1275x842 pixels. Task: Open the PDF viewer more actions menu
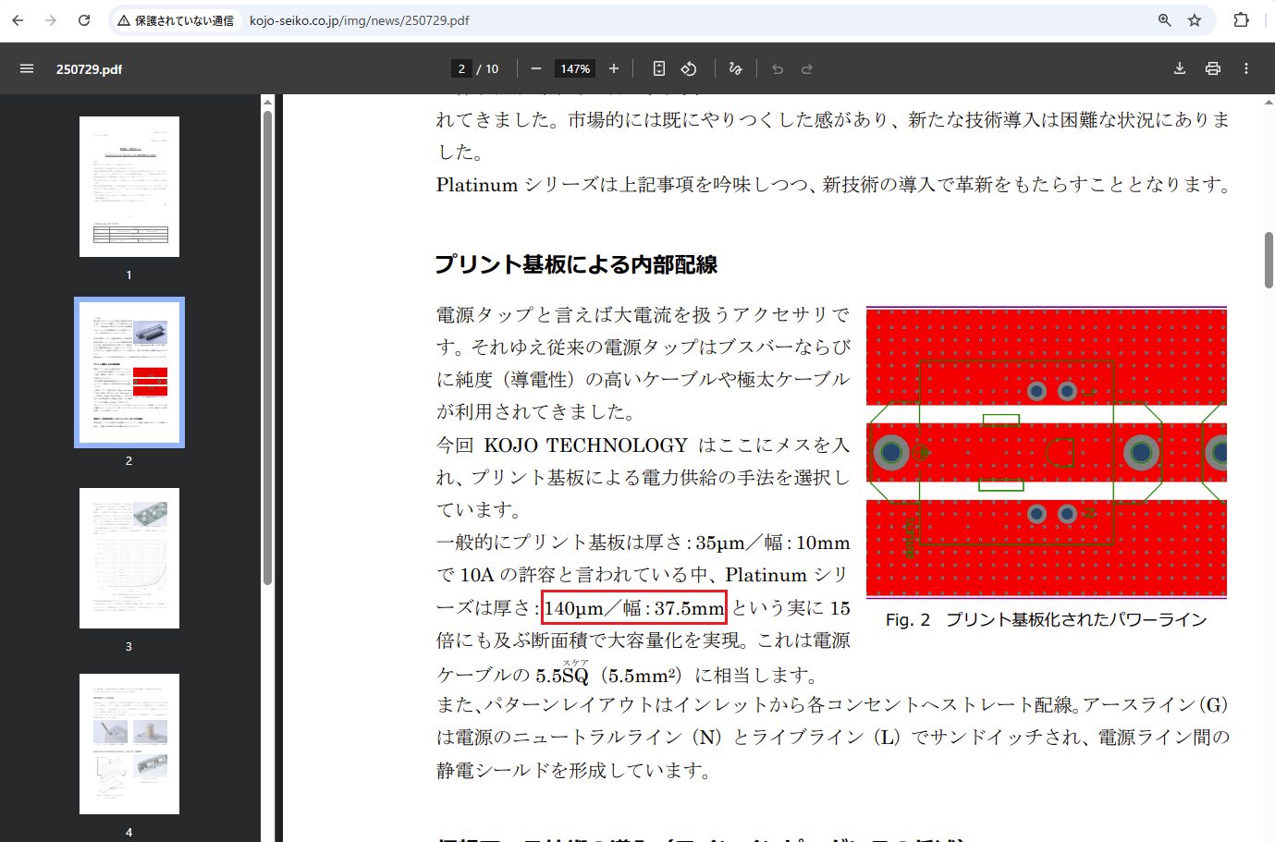tap(1246, 68)
